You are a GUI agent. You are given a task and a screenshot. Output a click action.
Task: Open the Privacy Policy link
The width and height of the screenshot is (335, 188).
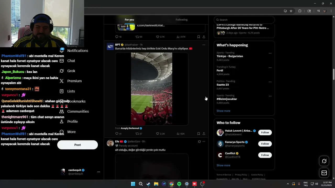(x=241, y=175)
